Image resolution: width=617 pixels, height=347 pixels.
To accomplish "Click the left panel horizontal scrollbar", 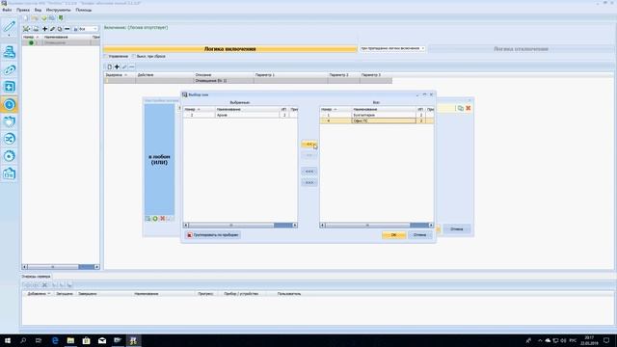I will tap(61, 267).
